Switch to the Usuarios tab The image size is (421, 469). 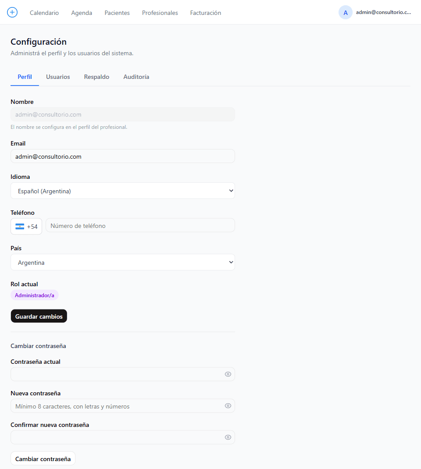click(x=58, y=77)
